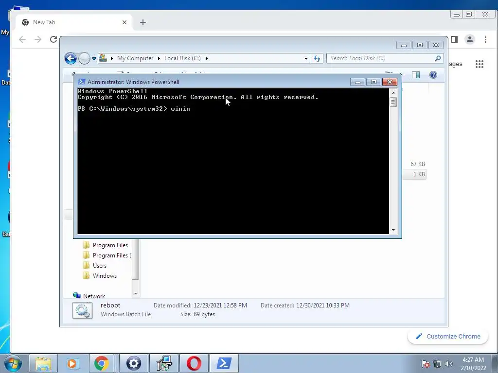The image size is (498, 373).
Task: Open Explorer help question mark icon
Action: [x=433, y=75]
